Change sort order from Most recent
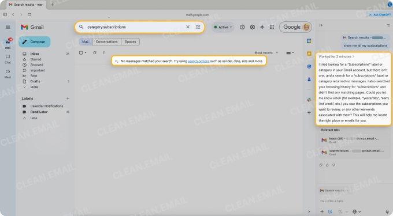 tap(266, 52)
